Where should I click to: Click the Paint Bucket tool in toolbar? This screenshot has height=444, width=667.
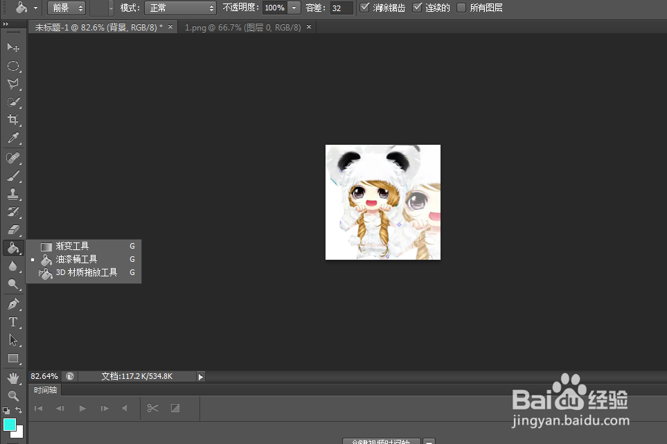tap(13, 248)
